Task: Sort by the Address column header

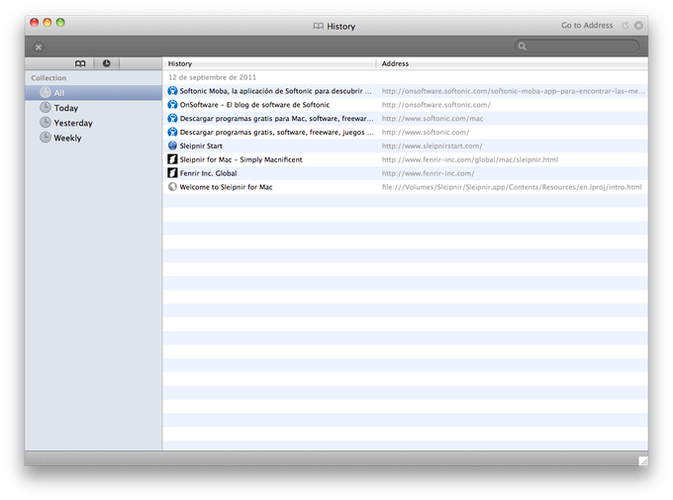Action: 512,63
